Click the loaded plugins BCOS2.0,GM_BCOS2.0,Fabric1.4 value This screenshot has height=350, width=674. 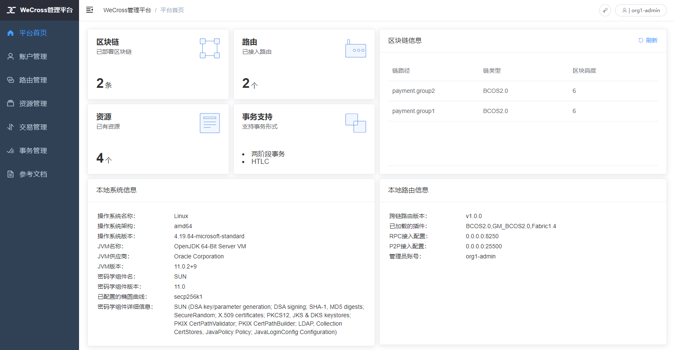[511, 226]
